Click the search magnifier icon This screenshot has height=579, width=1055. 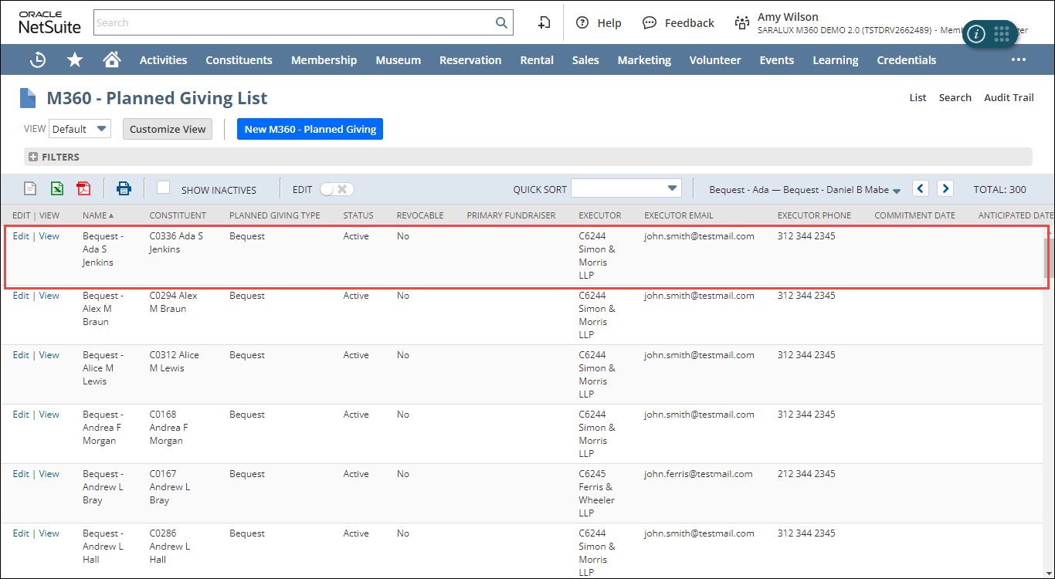coord(501,23)
